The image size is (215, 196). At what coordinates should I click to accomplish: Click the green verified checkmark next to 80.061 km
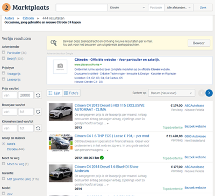pyautogui.click(x=102, y=158)
